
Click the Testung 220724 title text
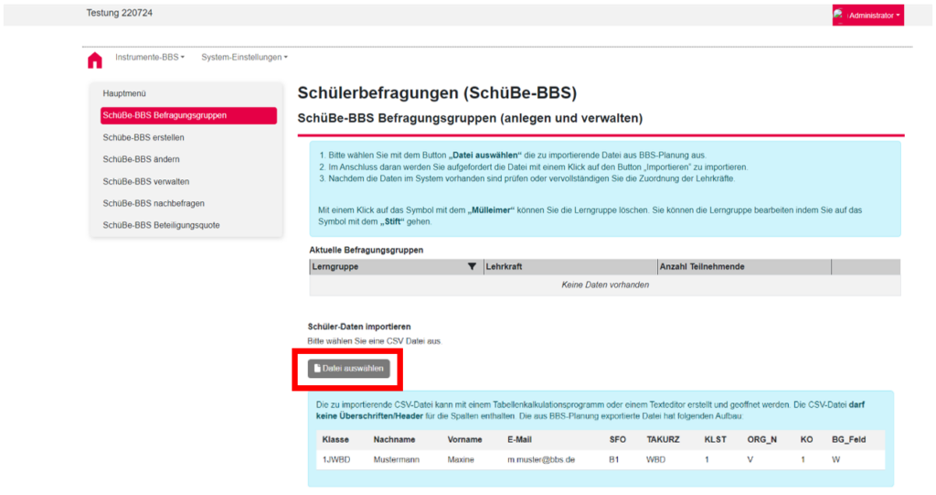tap(119, 14)
